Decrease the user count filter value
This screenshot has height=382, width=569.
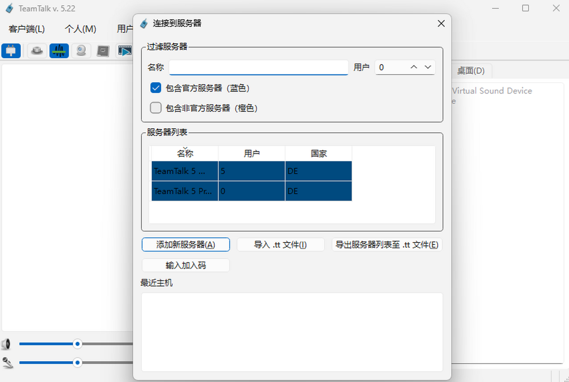point(428,67)
